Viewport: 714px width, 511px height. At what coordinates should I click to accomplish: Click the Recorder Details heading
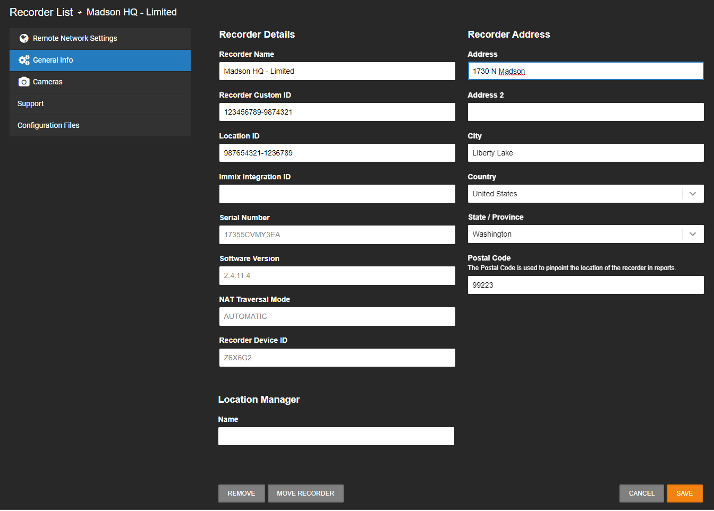click(x=257, y=34)
